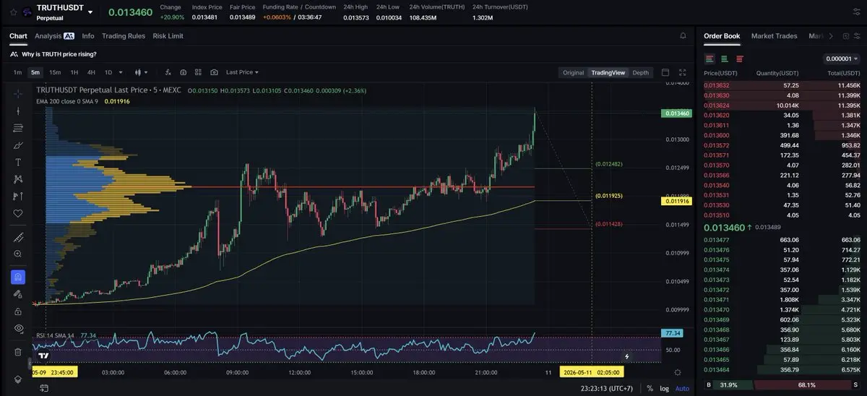Open the go-to-date calendar icon

45,388
